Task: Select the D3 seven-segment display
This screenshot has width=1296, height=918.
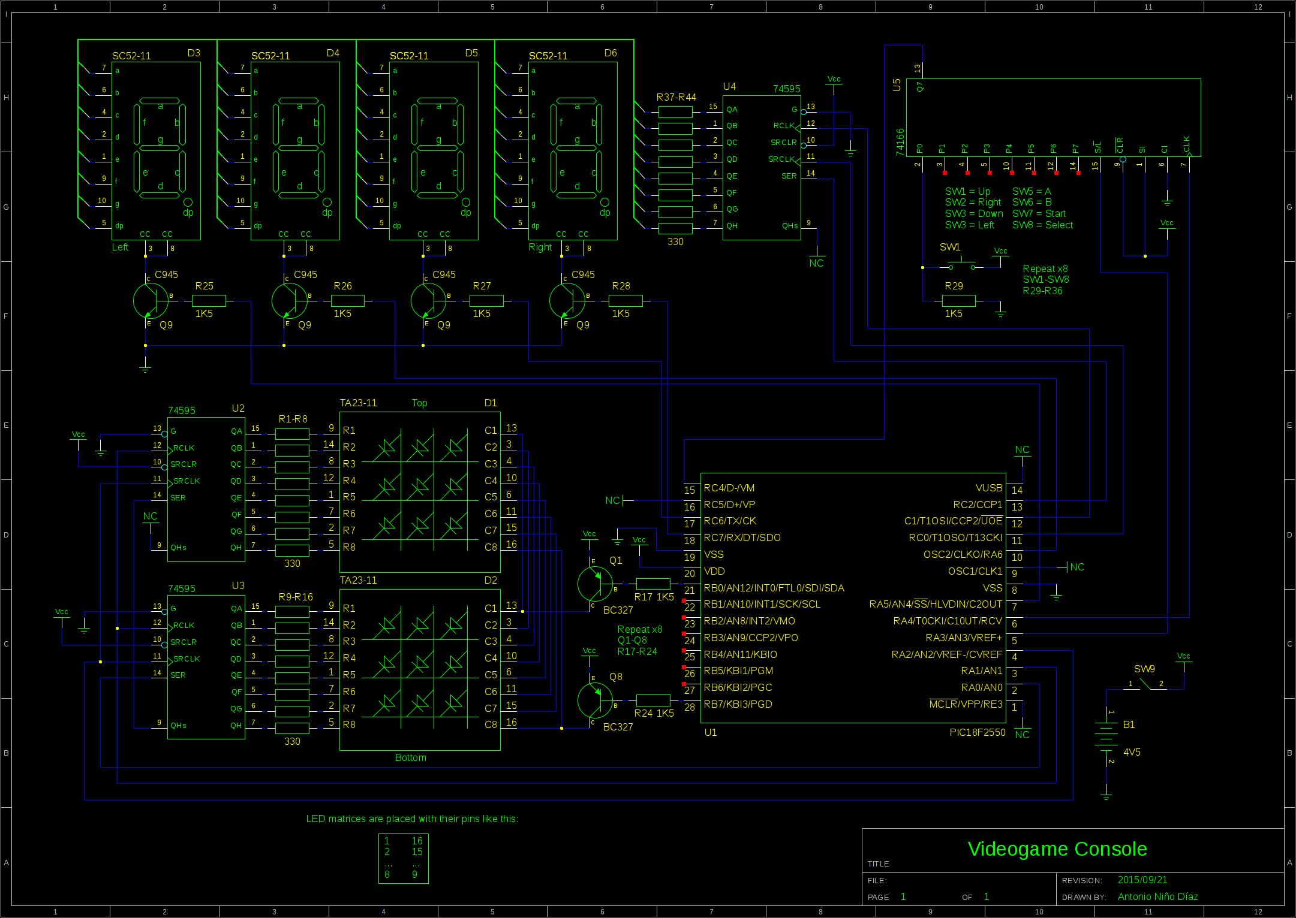Action: tap(157, 150)
